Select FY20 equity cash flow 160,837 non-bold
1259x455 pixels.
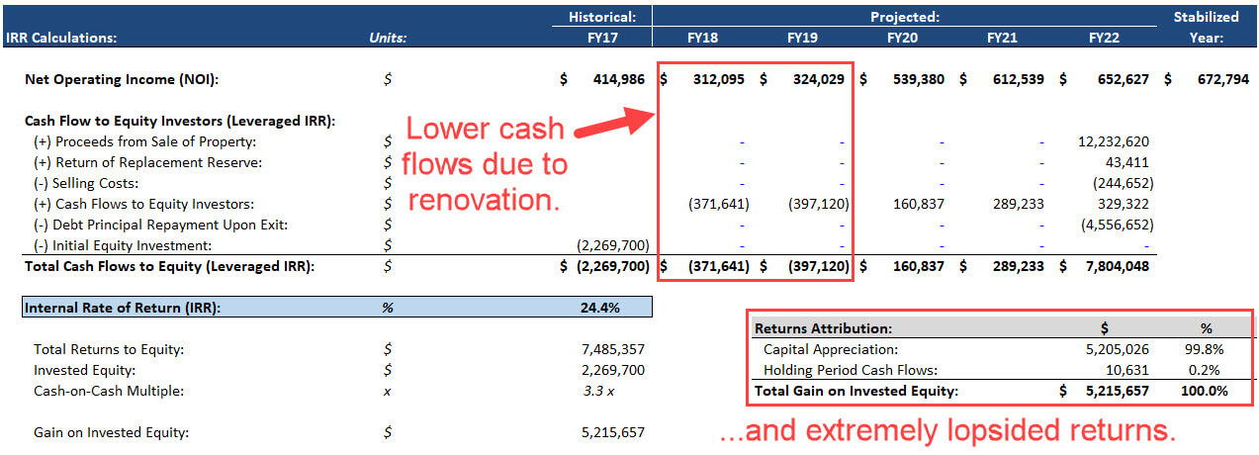tap(921, 204)
